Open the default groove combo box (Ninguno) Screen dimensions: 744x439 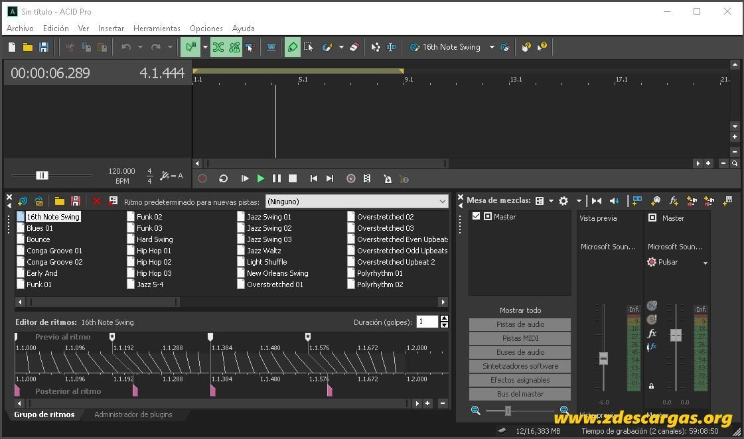click(356, 202)
